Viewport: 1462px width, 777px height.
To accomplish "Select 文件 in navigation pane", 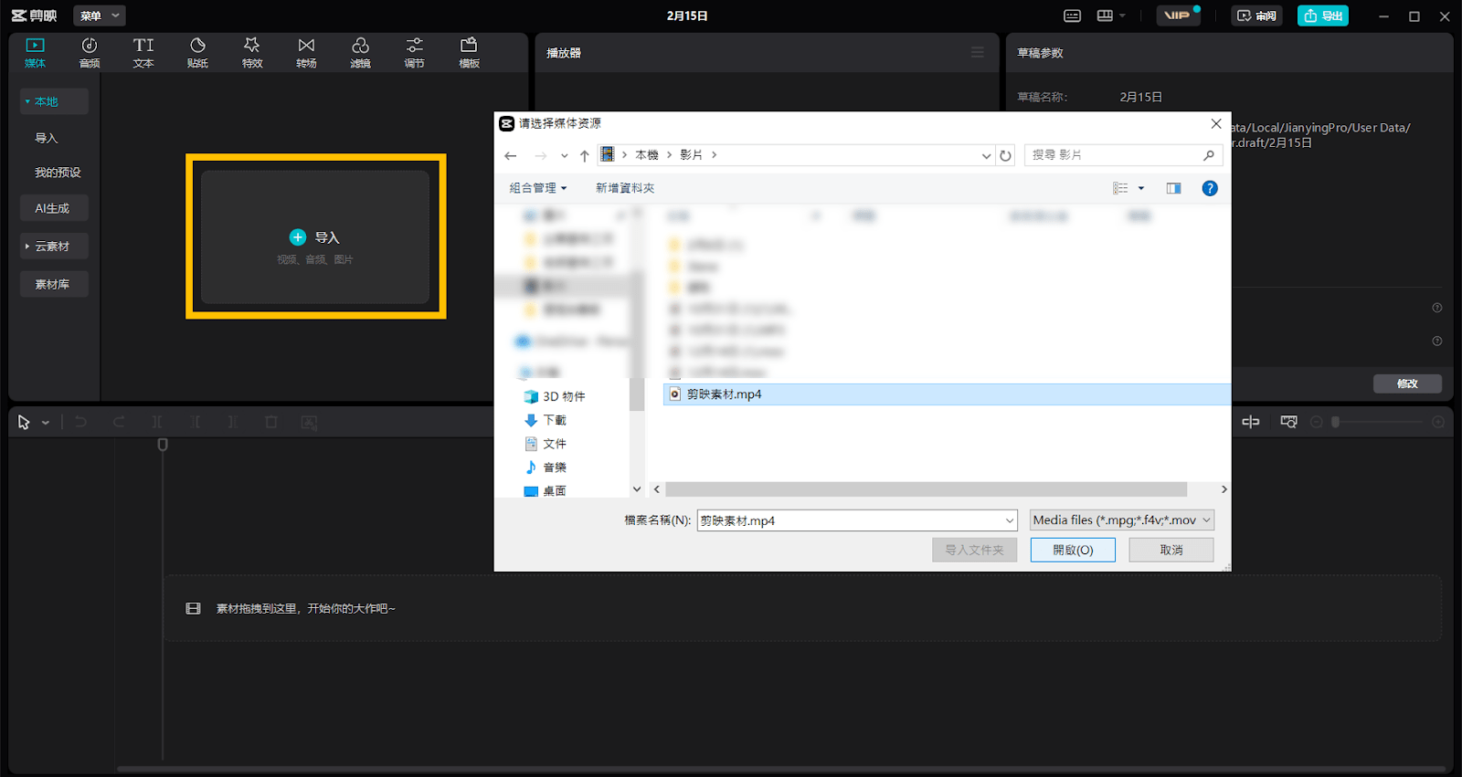I will coord(546,444).
